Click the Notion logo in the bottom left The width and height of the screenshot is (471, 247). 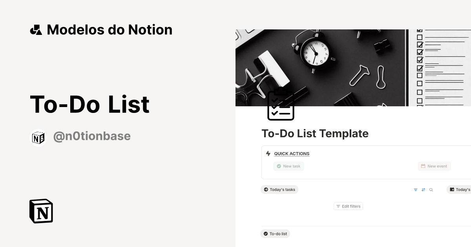(x=41, y=211)
